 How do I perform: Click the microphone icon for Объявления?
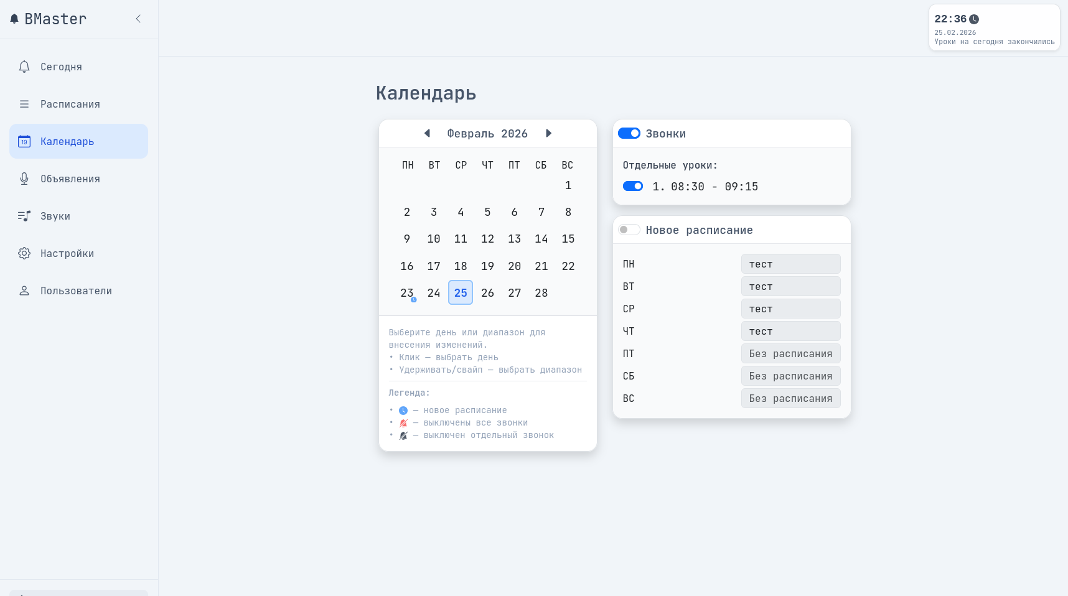[24, 179]
